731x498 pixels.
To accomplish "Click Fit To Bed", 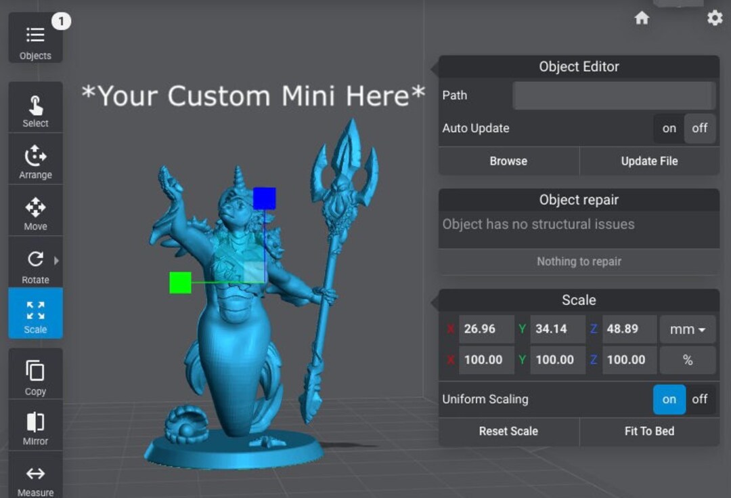I will click(x=648, y=432).
